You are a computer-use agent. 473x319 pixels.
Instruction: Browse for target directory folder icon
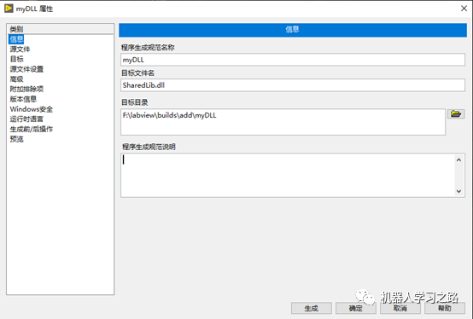click(456, 113)
